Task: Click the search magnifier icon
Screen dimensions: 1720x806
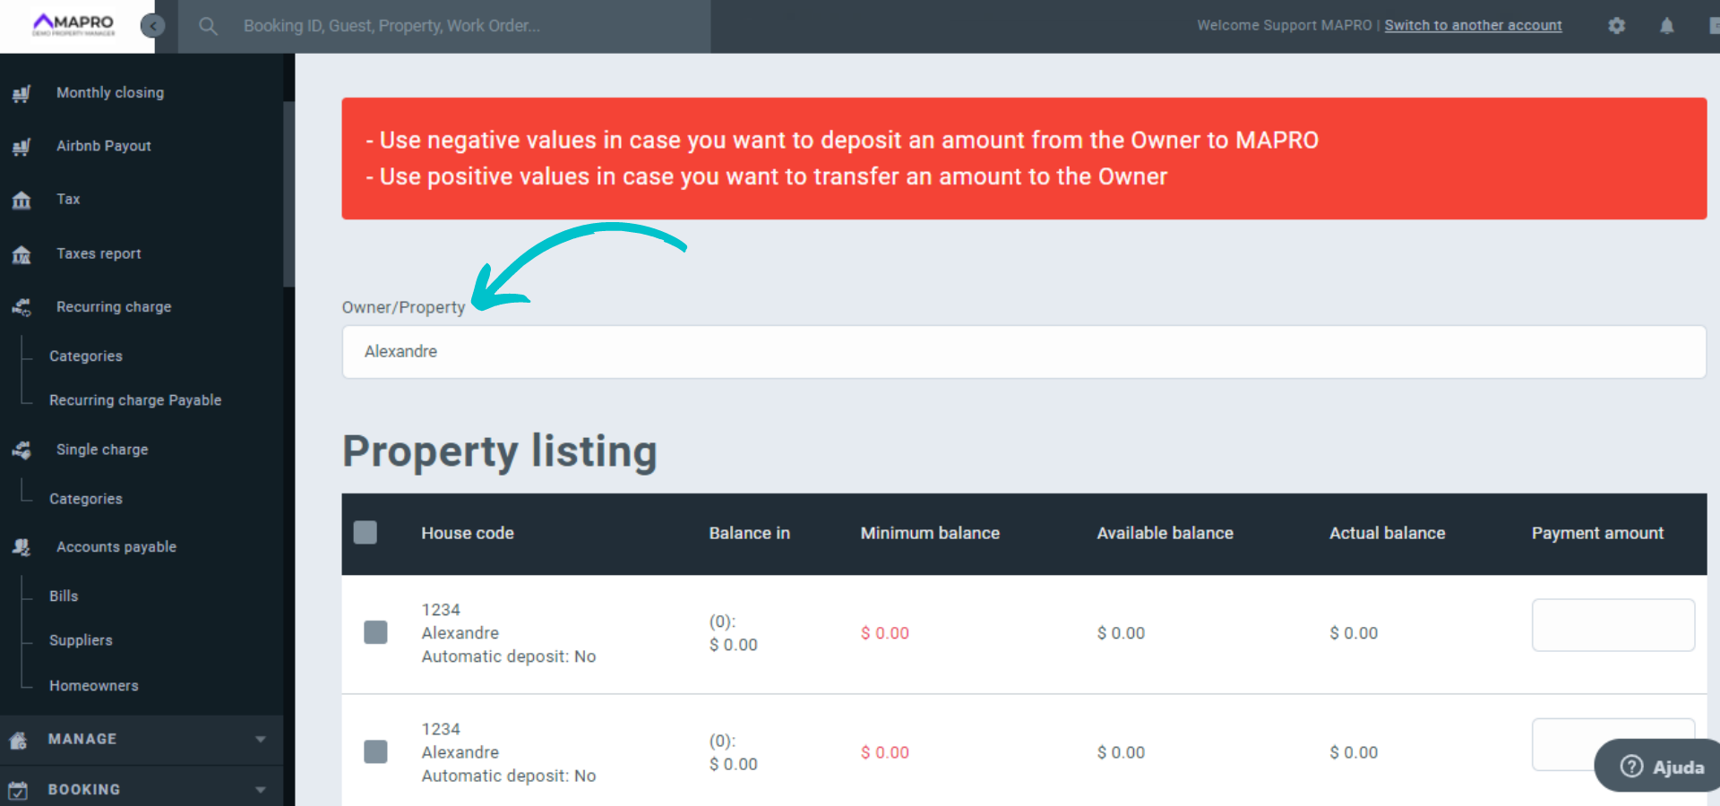Action: 208,26
